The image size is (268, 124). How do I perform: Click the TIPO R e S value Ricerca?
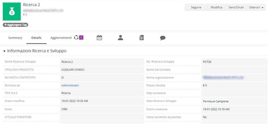point(66,93)
